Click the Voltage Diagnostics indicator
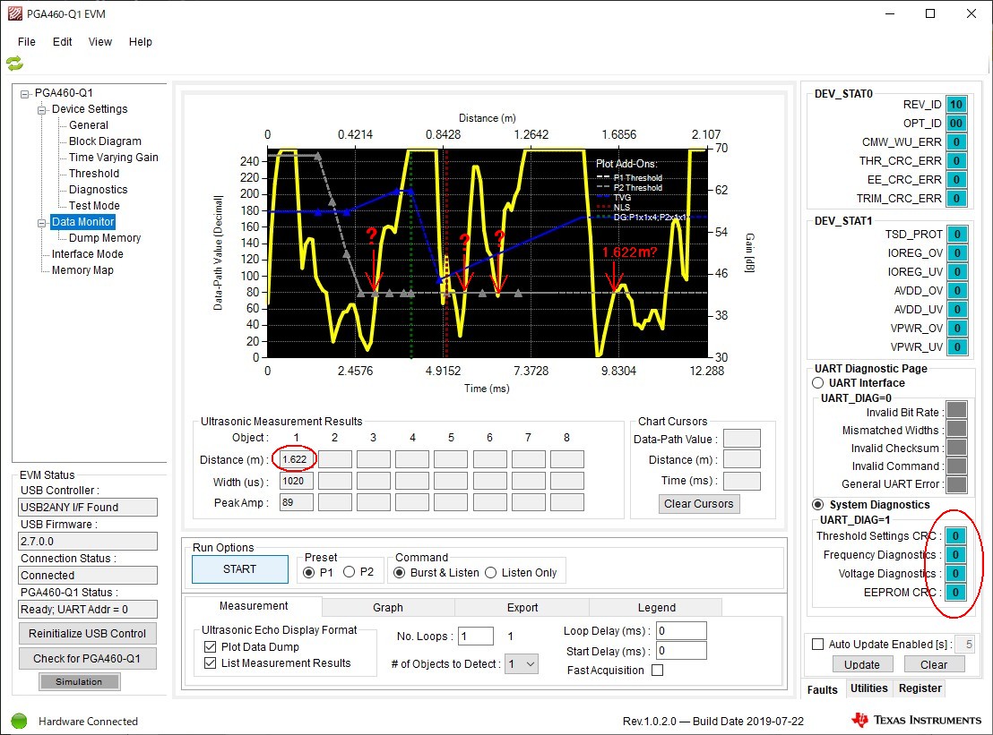Image resolution: width=993 pixels, height=735 pixels. click(x=955, y=574)
